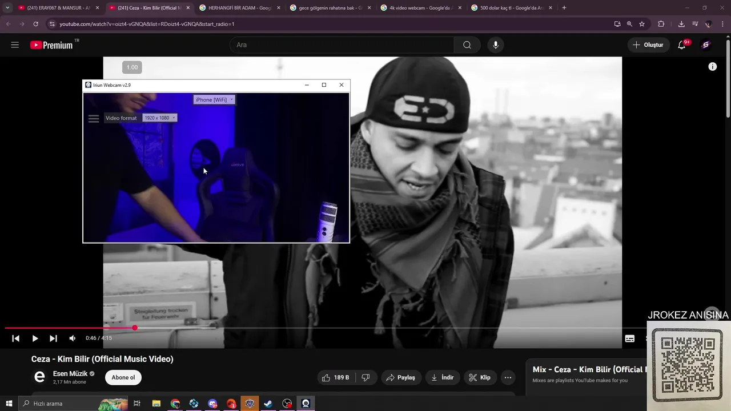The height and width of the screenshot is (411, 731).
Task: Click Abone ol subscribe button
Action: [123, 377]
